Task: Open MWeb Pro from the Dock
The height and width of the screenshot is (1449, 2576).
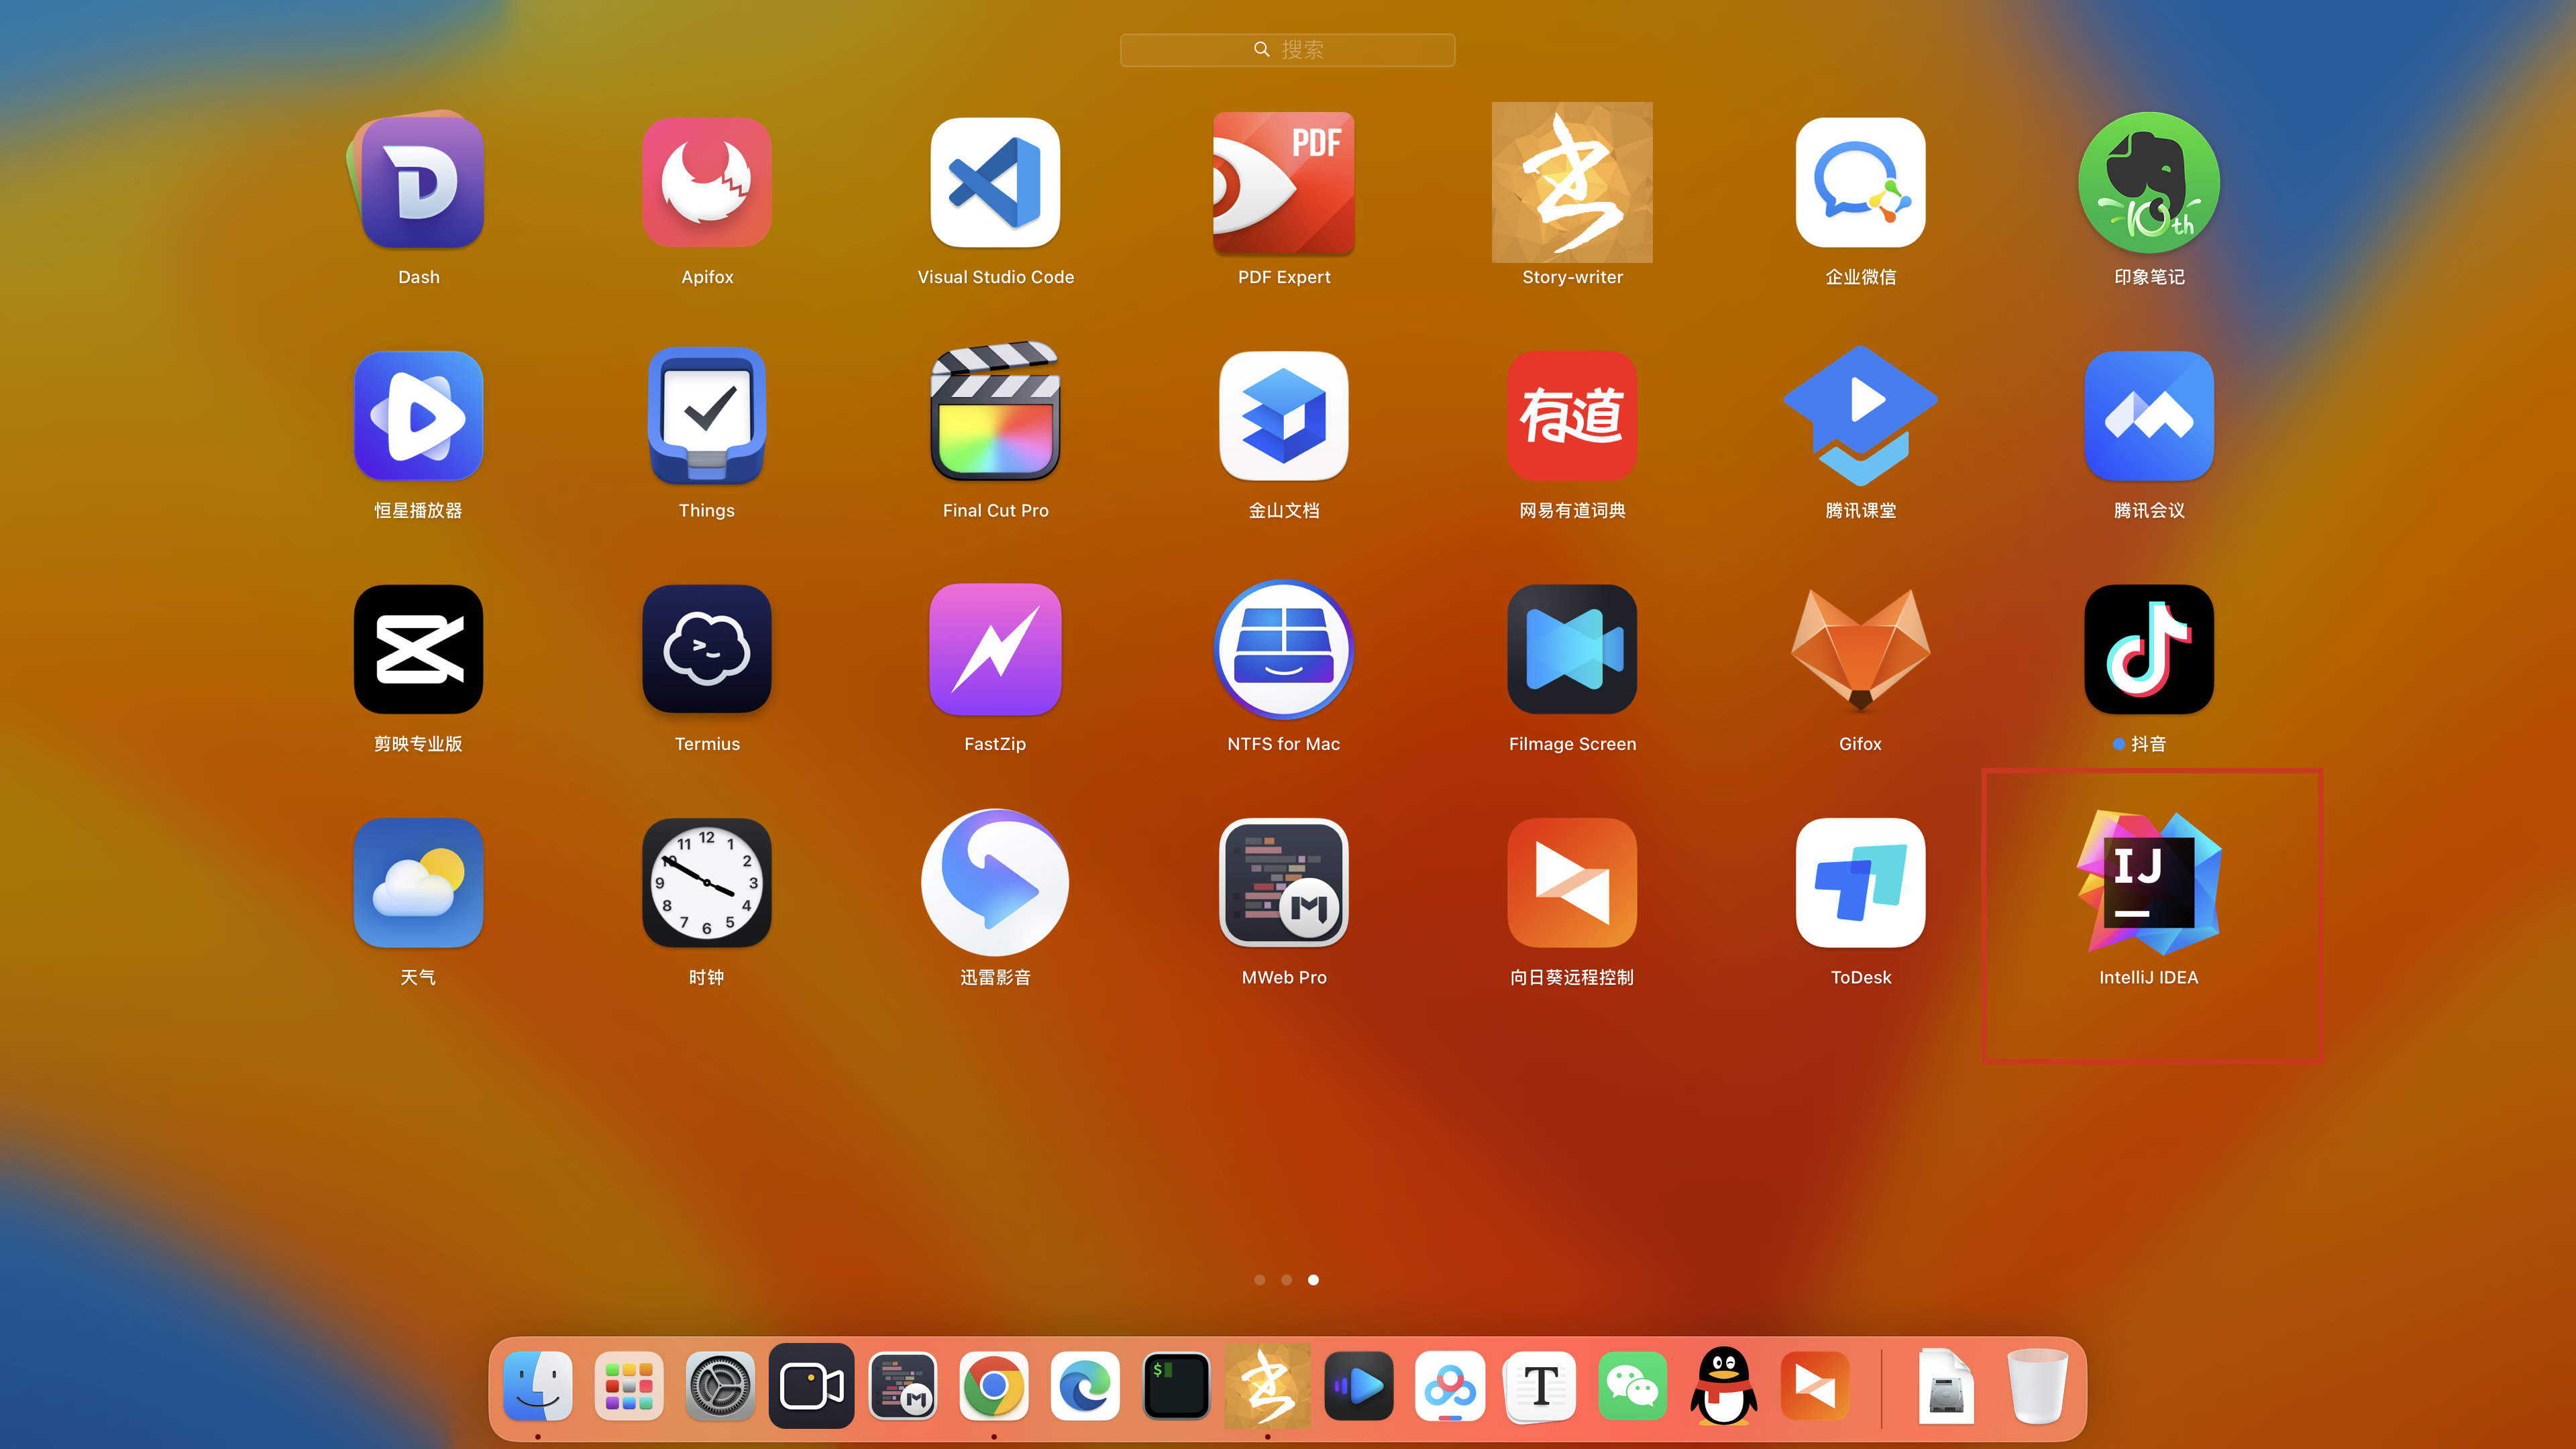Action: click(x=903, y=1386)
